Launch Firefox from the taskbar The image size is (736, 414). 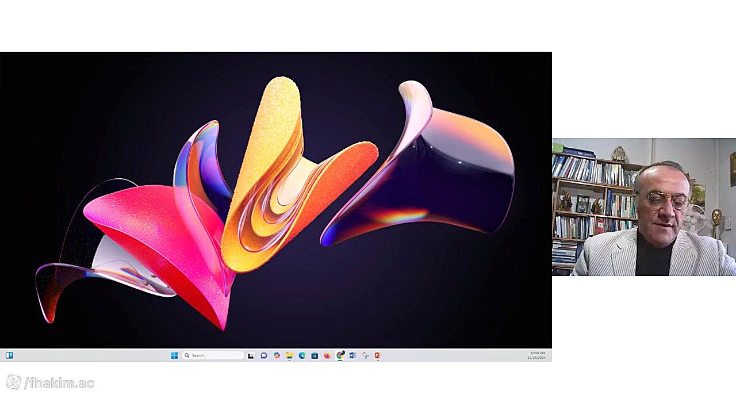click(x=327, y=355)
